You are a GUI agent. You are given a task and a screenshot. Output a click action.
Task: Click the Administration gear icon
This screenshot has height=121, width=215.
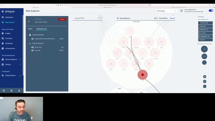(3, 75)
